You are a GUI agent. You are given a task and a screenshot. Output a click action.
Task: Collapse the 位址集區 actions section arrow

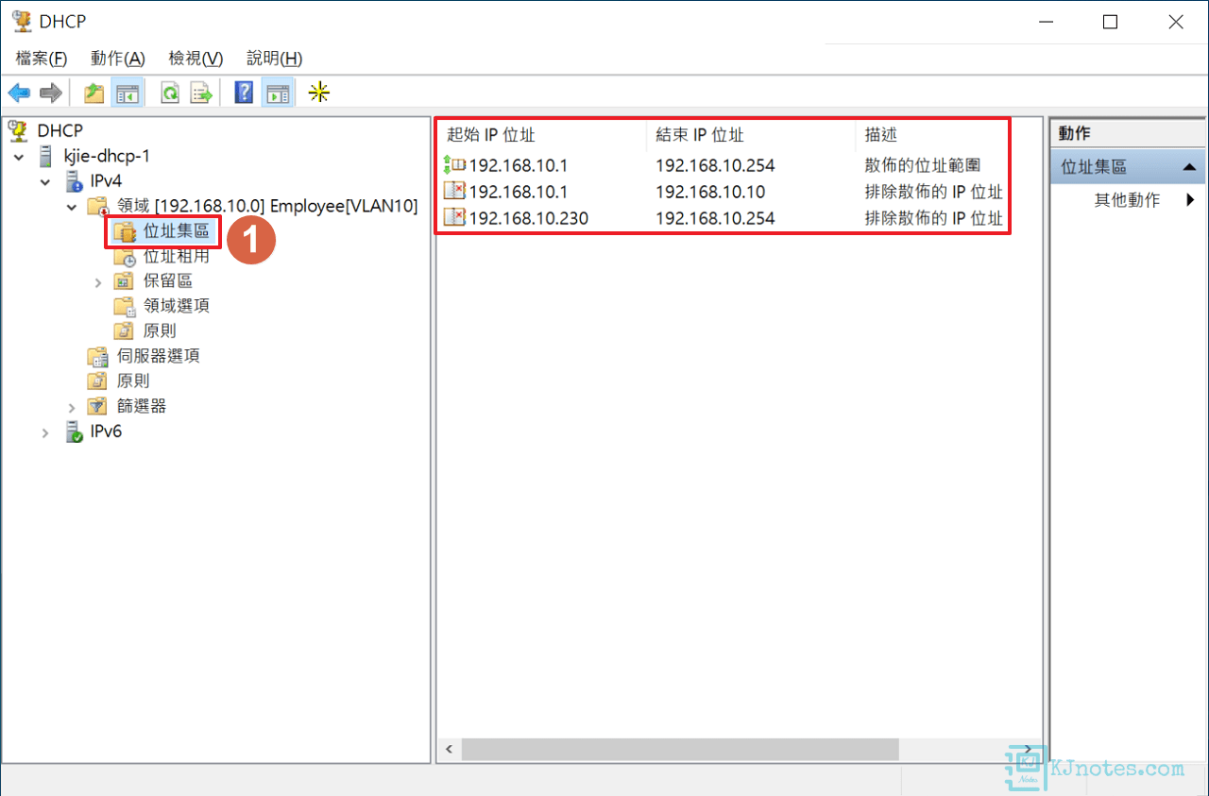point(1188,167)
